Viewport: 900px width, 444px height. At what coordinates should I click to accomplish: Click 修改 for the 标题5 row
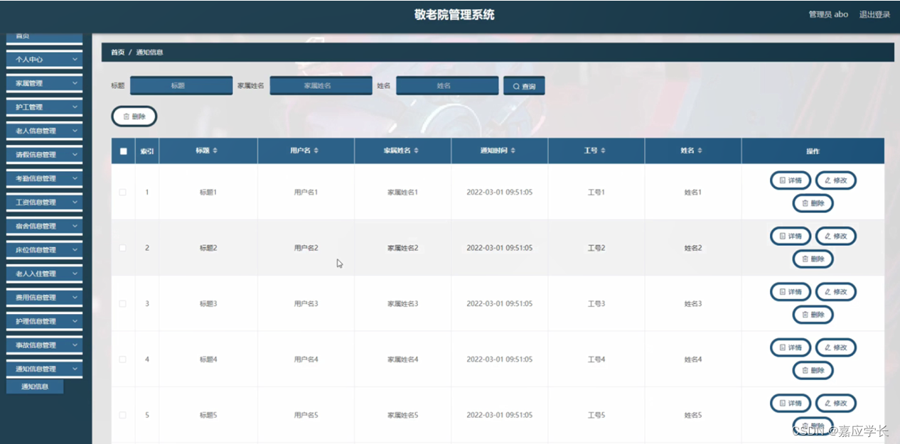pos(835,404)
